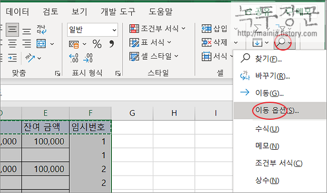
Task: Open the 도움말 tab
Action: click(x=160, y=12)
